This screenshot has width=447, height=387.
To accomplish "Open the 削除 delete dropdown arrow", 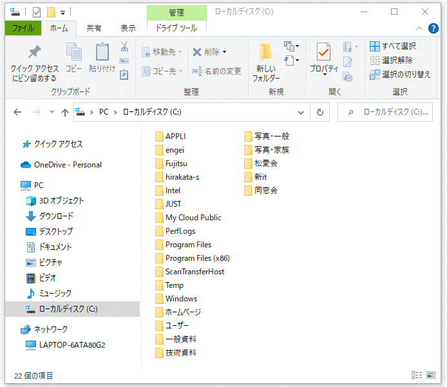I will [224, 52].
